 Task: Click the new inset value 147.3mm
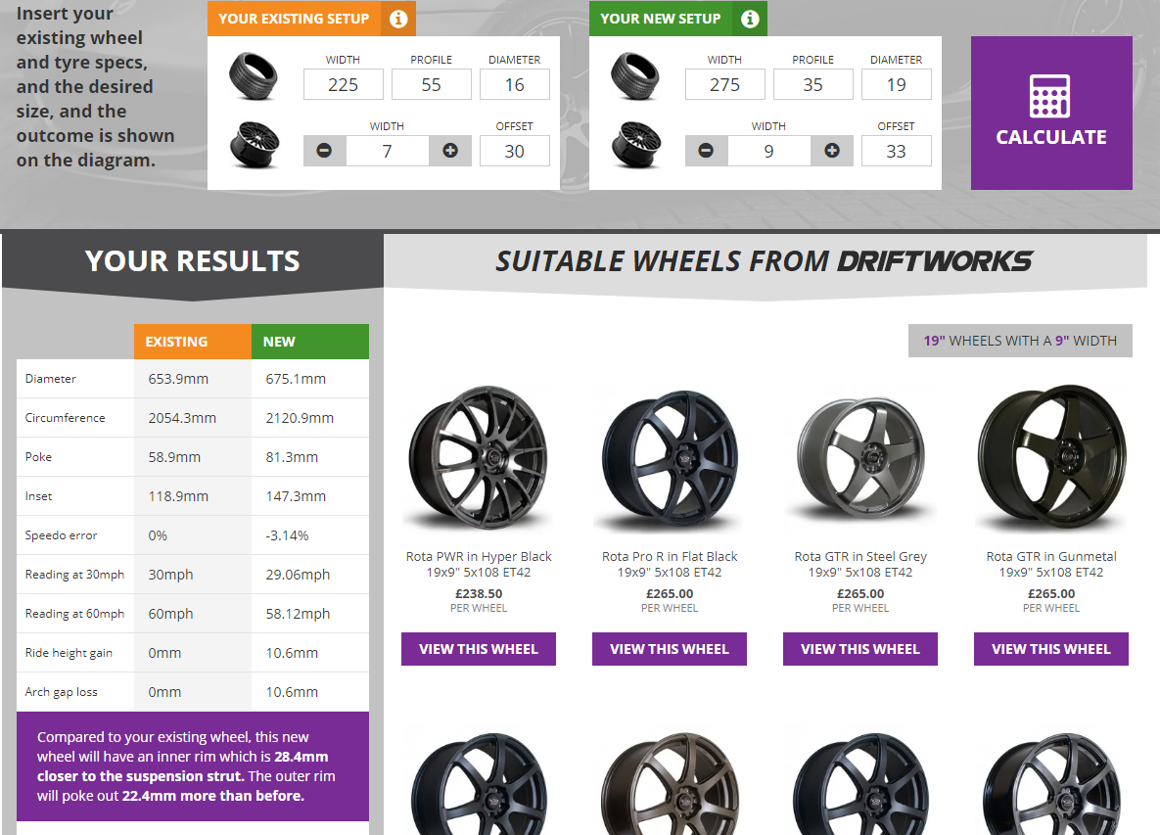coord(296,496)
